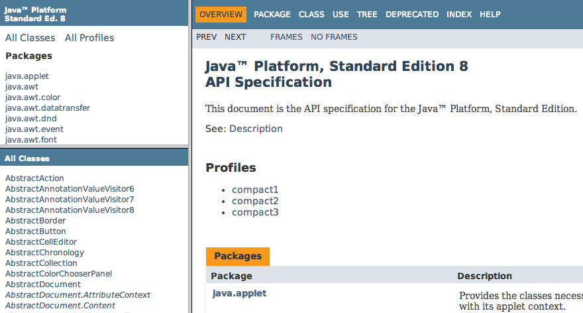583x313 pixels.
Task: Show All Profiles in left frame
Action: click(89, 38)
